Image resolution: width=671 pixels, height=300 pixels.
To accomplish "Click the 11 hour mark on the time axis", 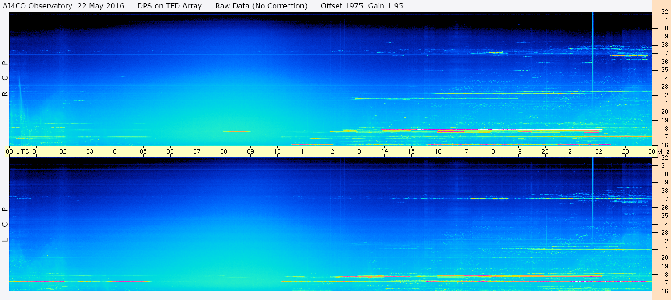I will [304, 151].
